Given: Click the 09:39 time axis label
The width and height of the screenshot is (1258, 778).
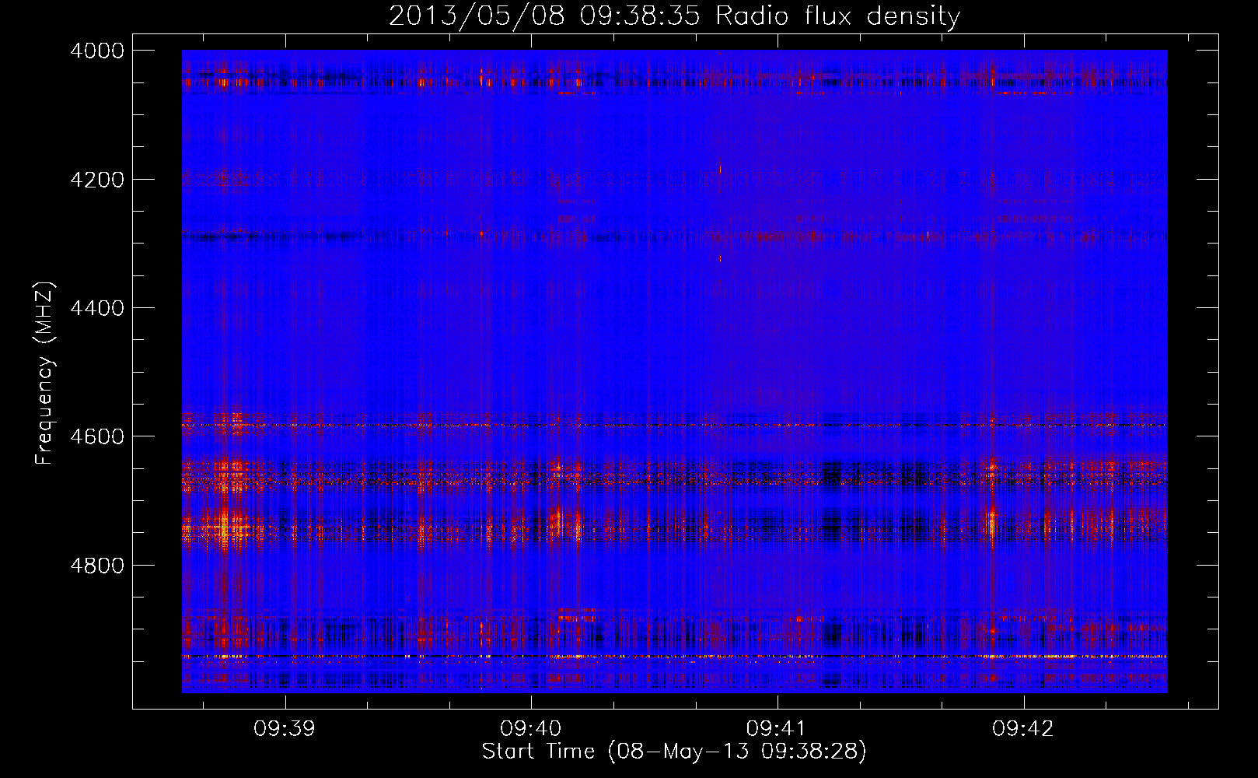Looking at the screenshot, I should click(x=285, y=729).
